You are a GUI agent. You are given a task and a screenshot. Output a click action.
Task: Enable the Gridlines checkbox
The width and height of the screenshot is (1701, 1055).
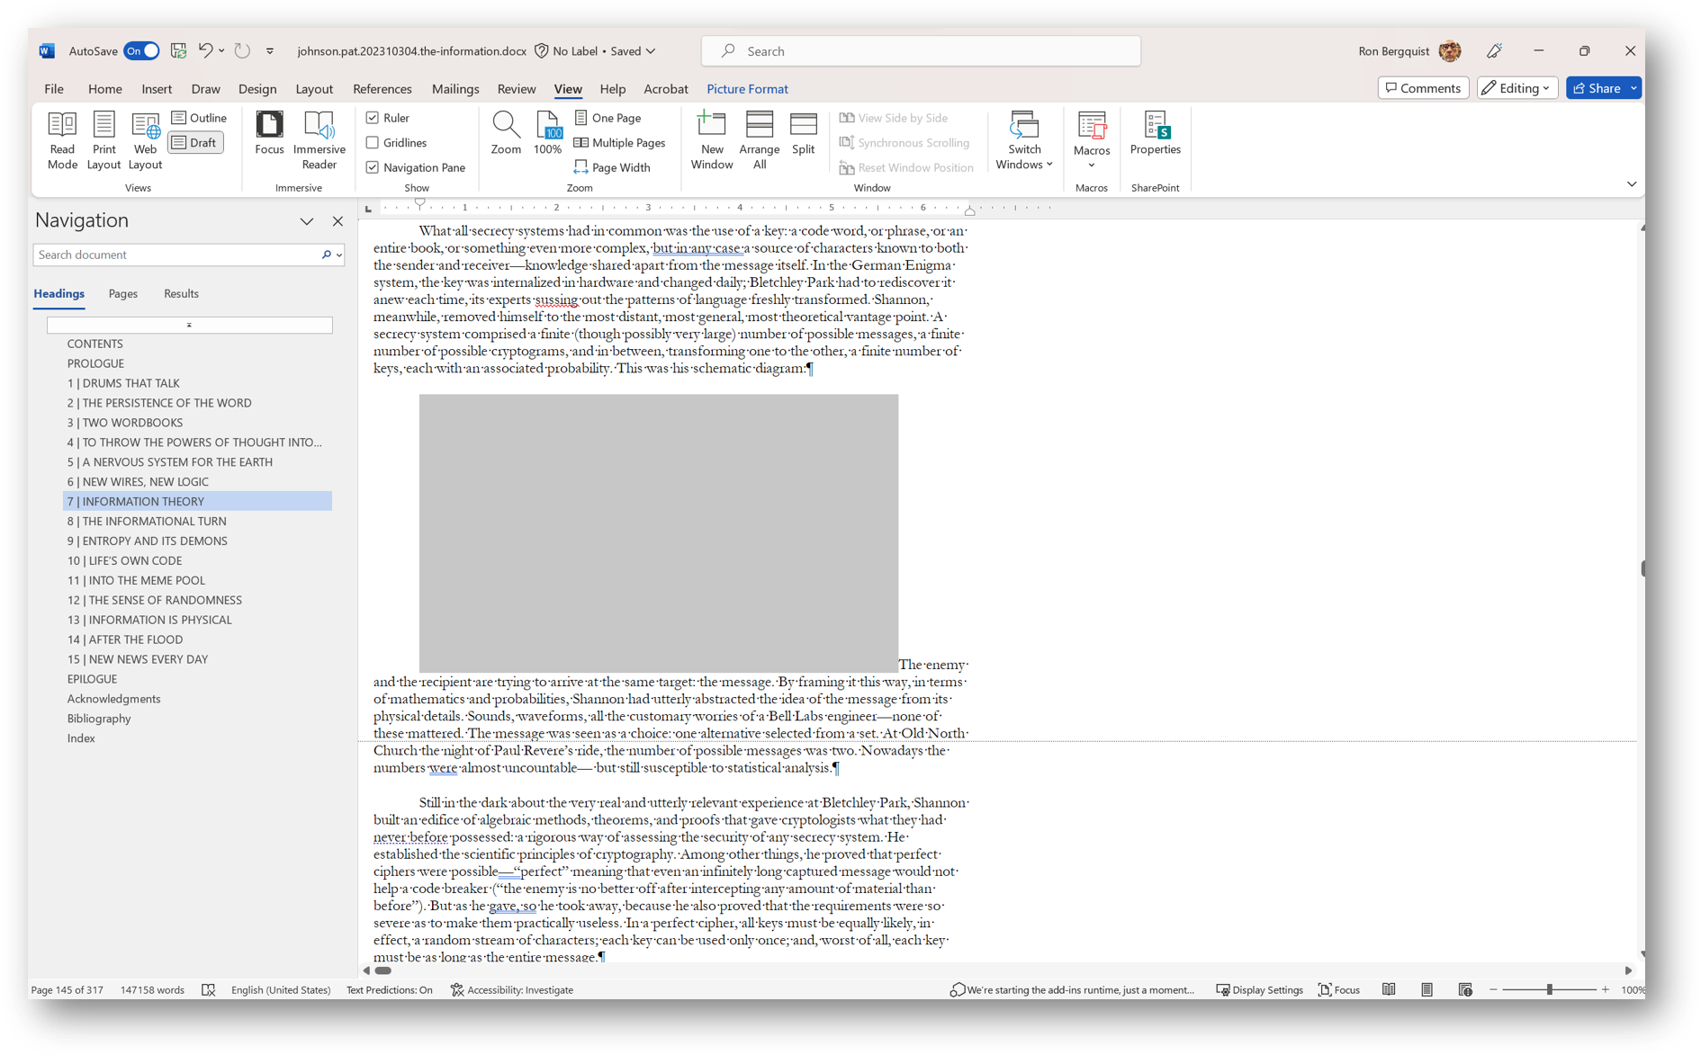click(373, 142)
